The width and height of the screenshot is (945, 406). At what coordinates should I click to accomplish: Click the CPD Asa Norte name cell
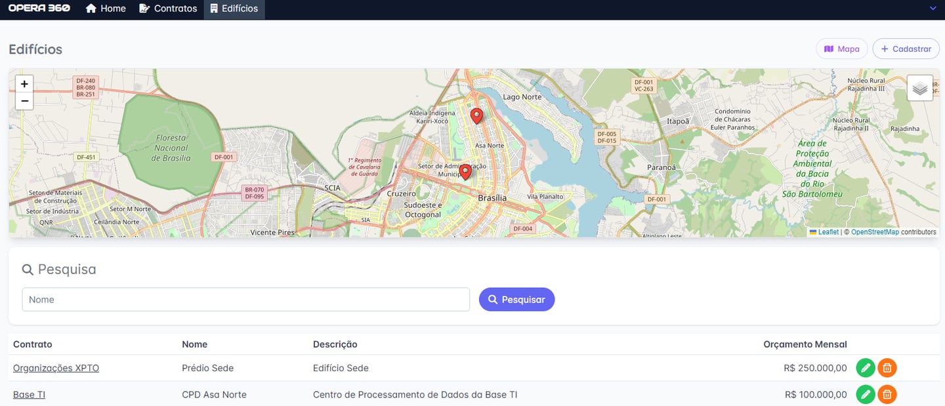(214, 394)
